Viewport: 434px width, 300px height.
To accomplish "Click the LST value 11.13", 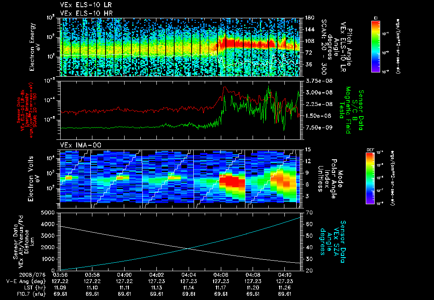I will click(x=157, y=288).
